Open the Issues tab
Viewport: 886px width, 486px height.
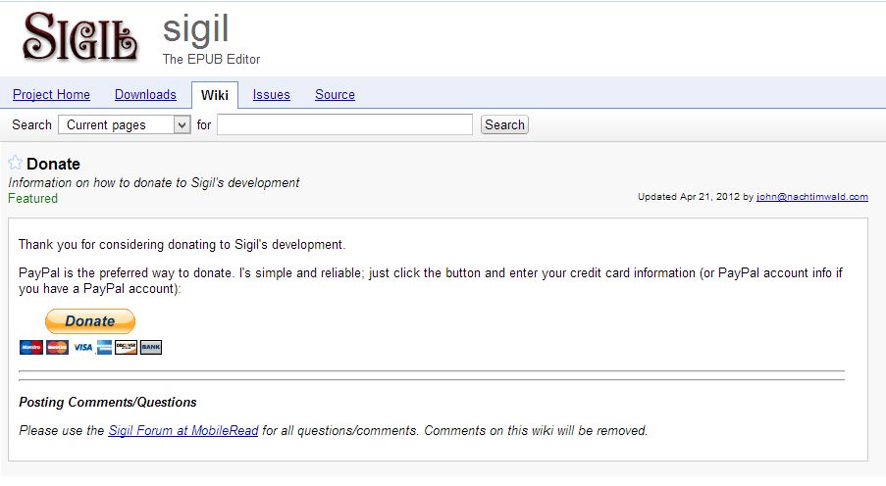pyautogui.click(x=271, y=95)
